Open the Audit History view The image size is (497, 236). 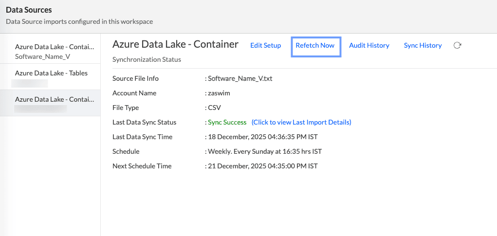[x=369, y=45]
